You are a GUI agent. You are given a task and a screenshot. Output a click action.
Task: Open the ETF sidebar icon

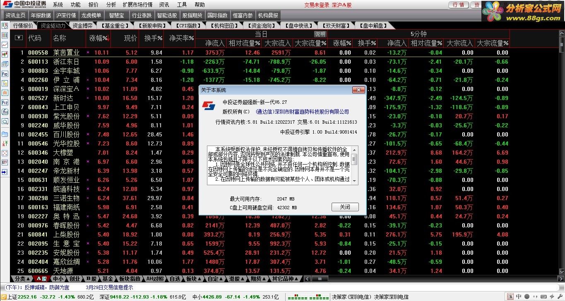click(5, 162)
